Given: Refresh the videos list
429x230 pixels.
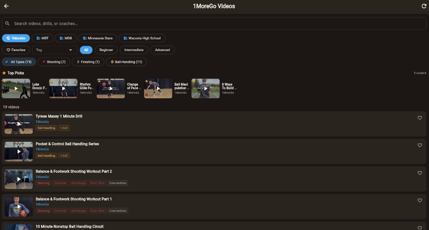Looking at the screenshot, I should pos(424,6).
